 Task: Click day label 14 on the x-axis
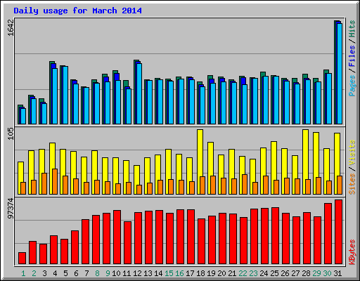158,273
